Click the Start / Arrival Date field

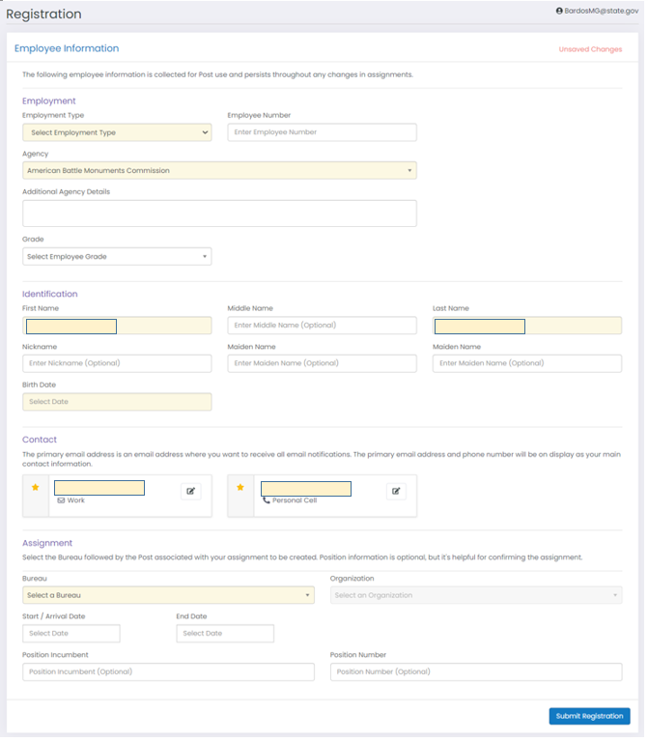pos(71,634)
